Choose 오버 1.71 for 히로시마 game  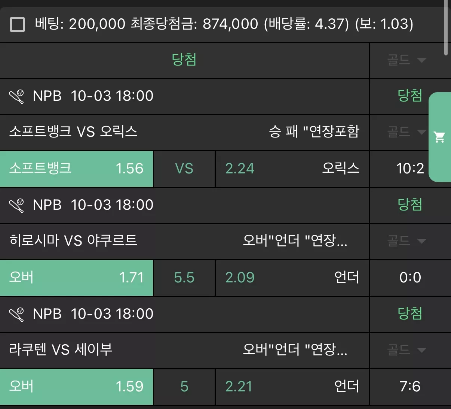pos(76,278)
